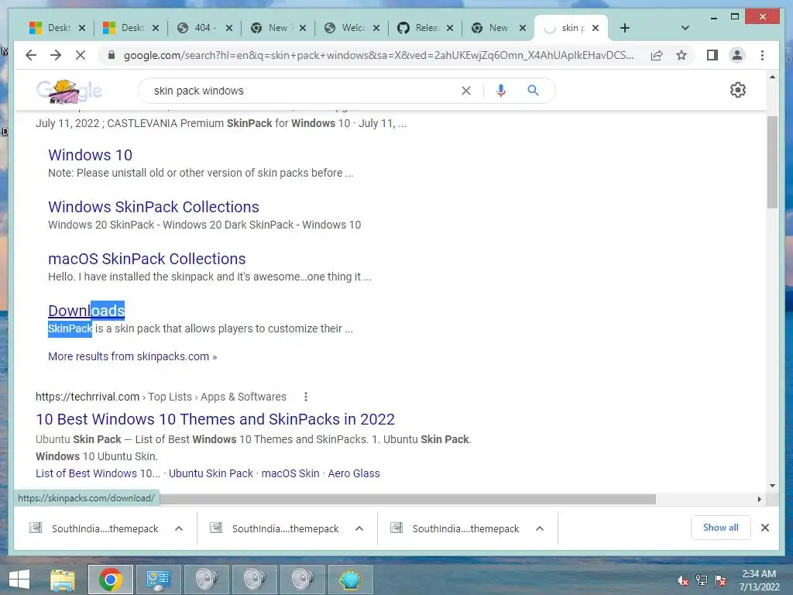Click into the Google search field
The width and height of the screenshot is (793, 595).
tap(304, 91)
